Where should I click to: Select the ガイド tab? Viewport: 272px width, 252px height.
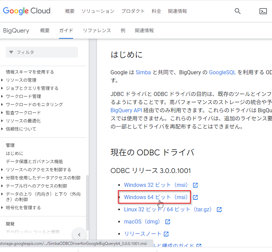[x=66, y=31]
